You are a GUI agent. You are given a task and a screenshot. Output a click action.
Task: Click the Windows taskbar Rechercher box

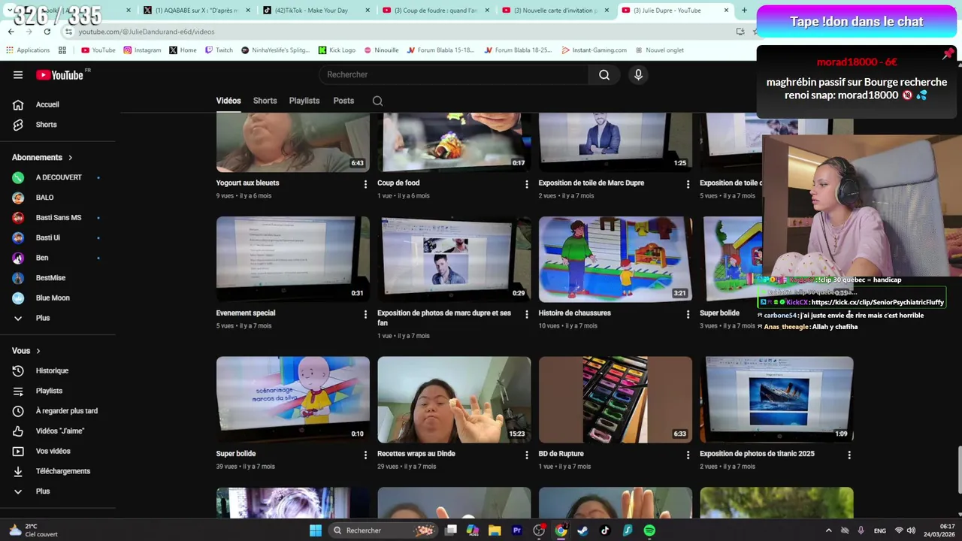point(383,530)
